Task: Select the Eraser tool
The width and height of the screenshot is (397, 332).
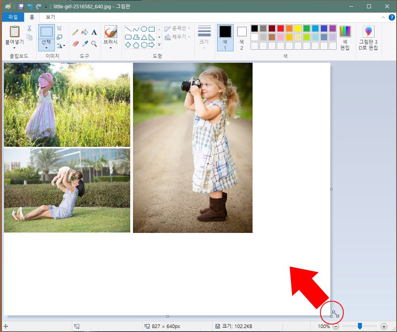Action: (75, 44)
